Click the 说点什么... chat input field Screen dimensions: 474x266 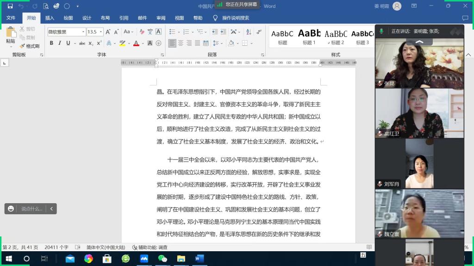click(31, 209)
